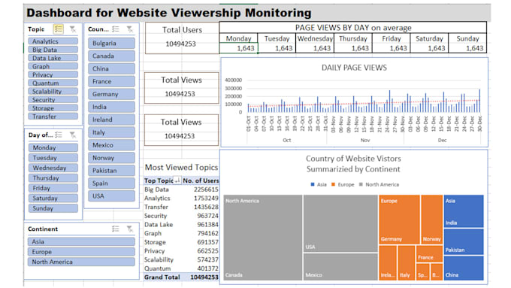This screenshot has width=511, height=288.
Task: Filter by Storage topic
Action: tap(53, 108)
